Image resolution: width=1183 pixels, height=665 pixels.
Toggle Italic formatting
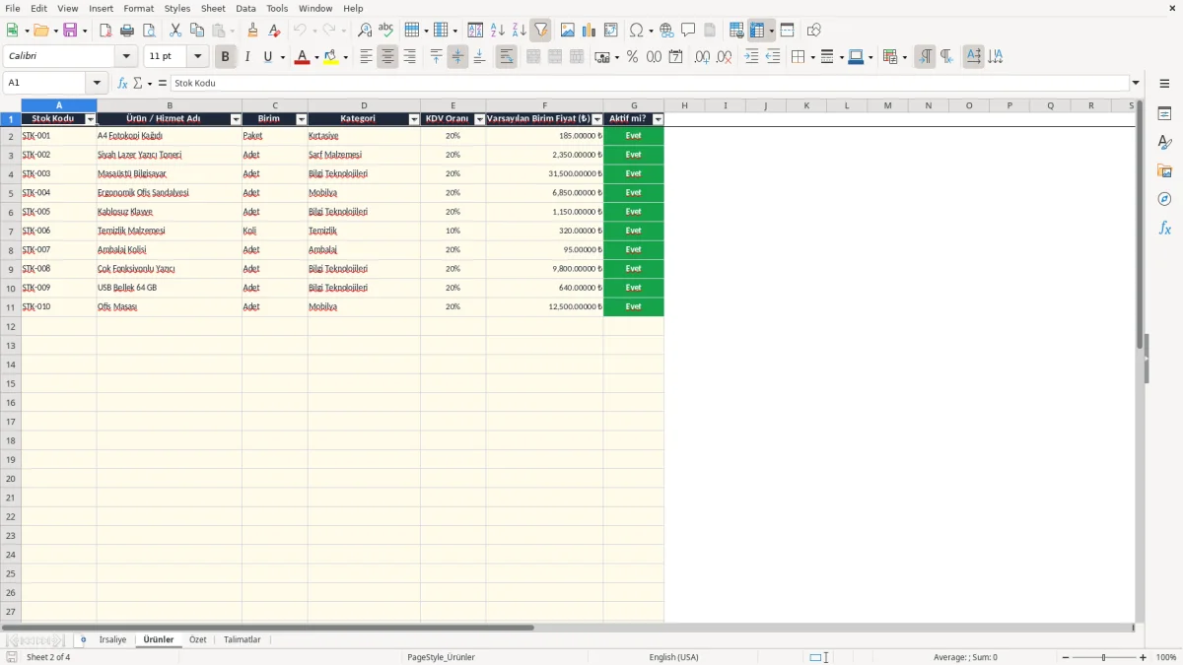246,57
